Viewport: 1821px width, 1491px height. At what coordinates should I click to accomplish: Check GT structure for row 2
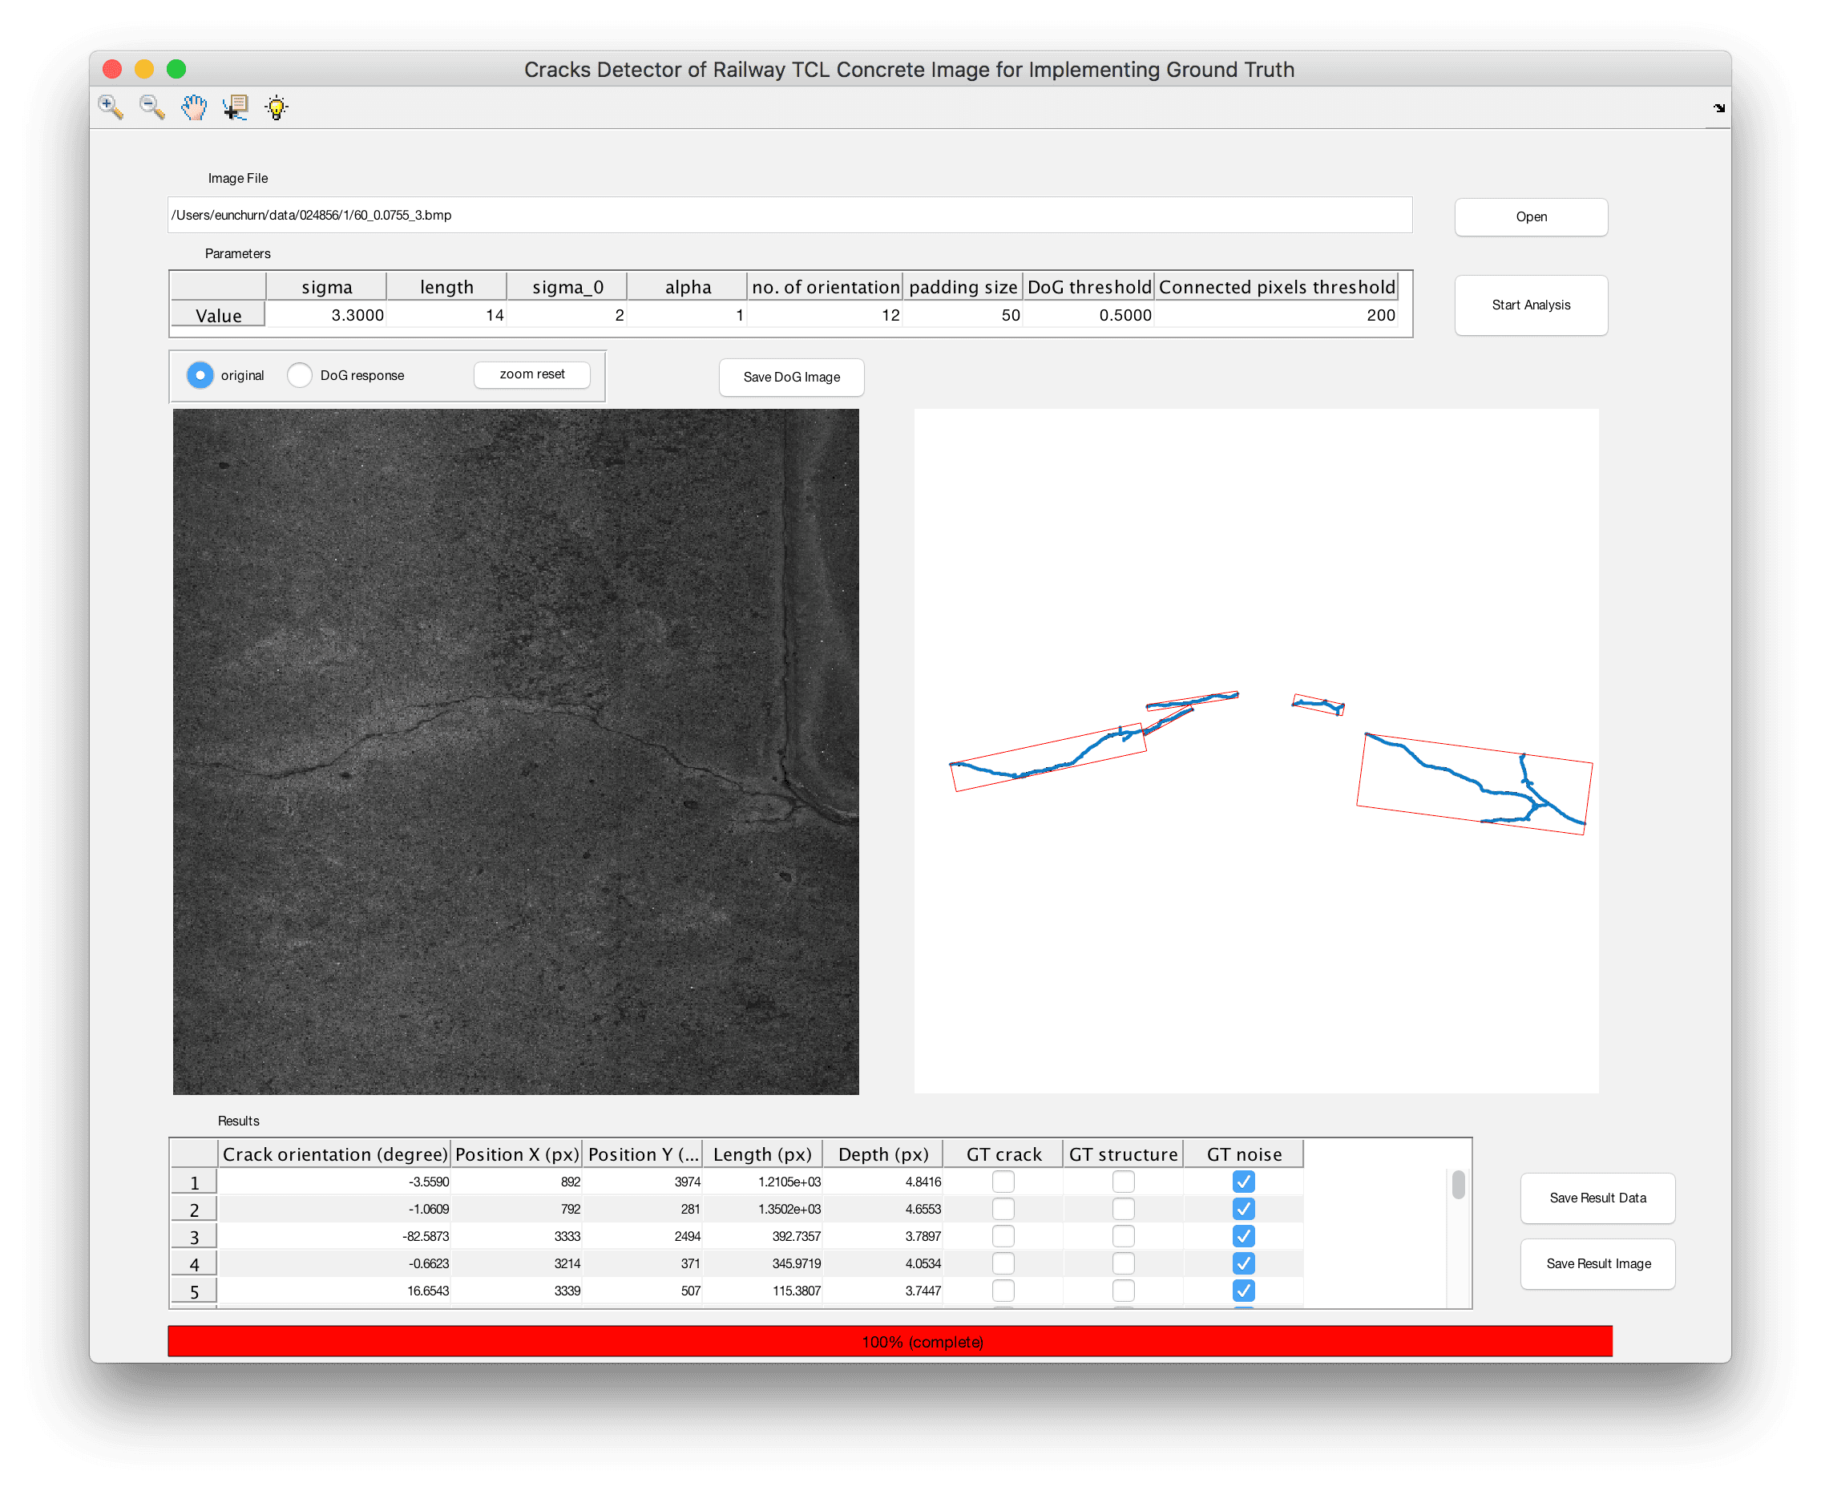click(x=1123, y=1210)
